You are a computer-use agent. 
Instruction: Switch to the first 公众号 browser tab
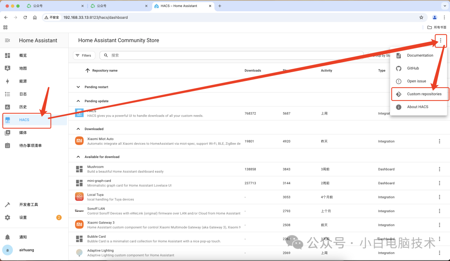click(55, 6)
